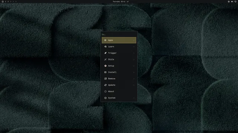Click the About info circle icon

coord(105,91)
